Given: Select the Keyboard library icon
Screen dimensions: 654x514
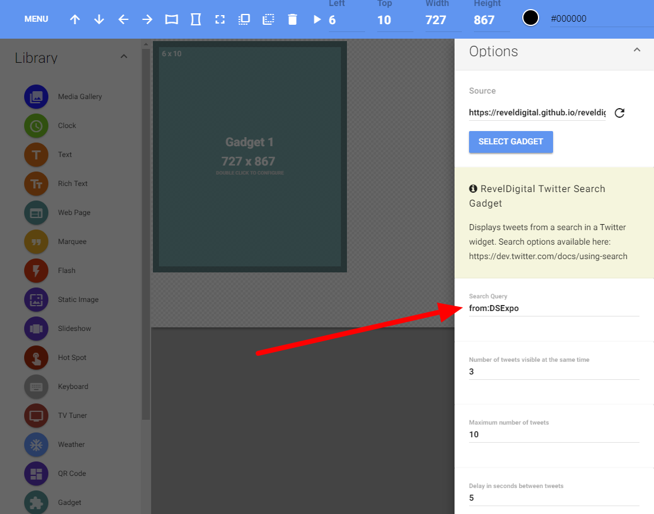Looking at the screenshot, I should point(36,387).
